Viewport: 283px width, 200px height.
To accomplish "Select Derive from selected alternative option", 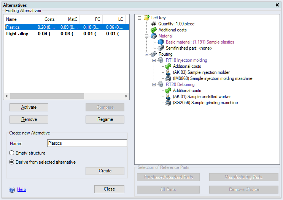I will 12,162.
